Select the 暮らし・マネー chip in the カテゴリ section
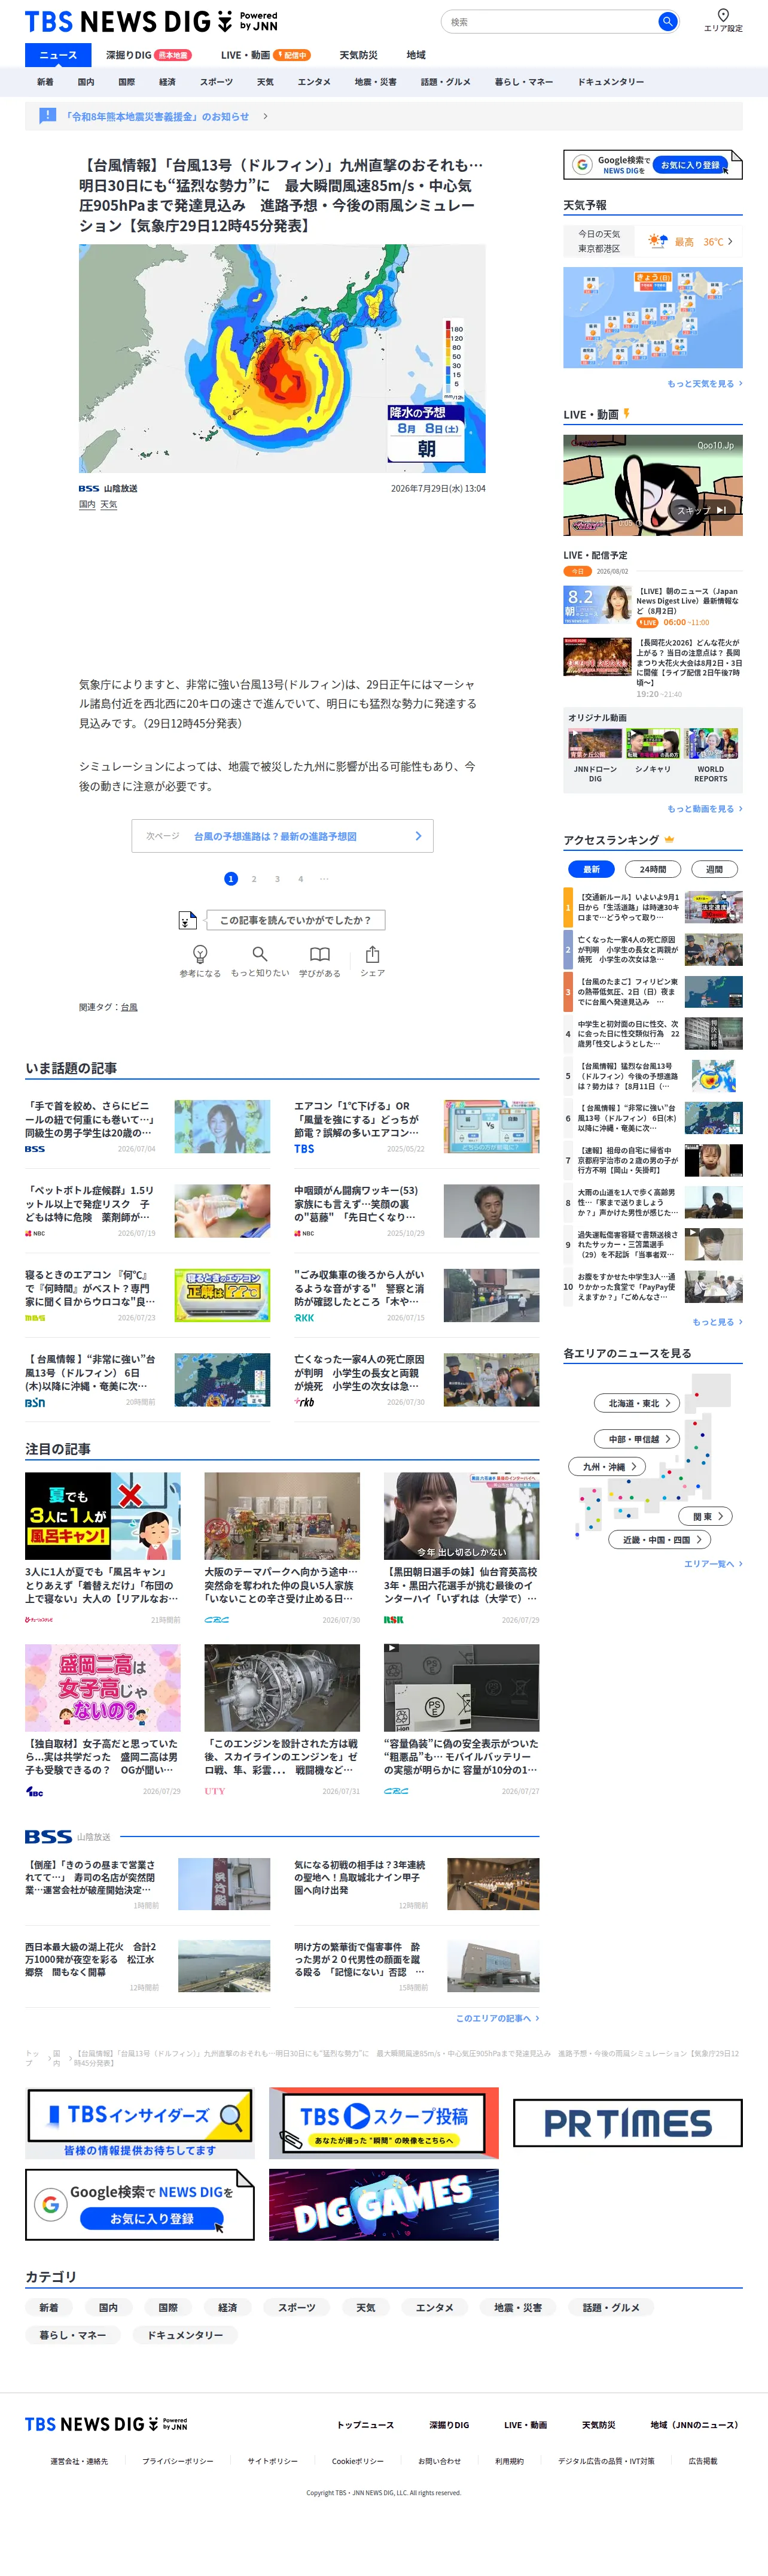Image resolution: width=768 pixels, height=2576 pixels. coord(73,2335)
